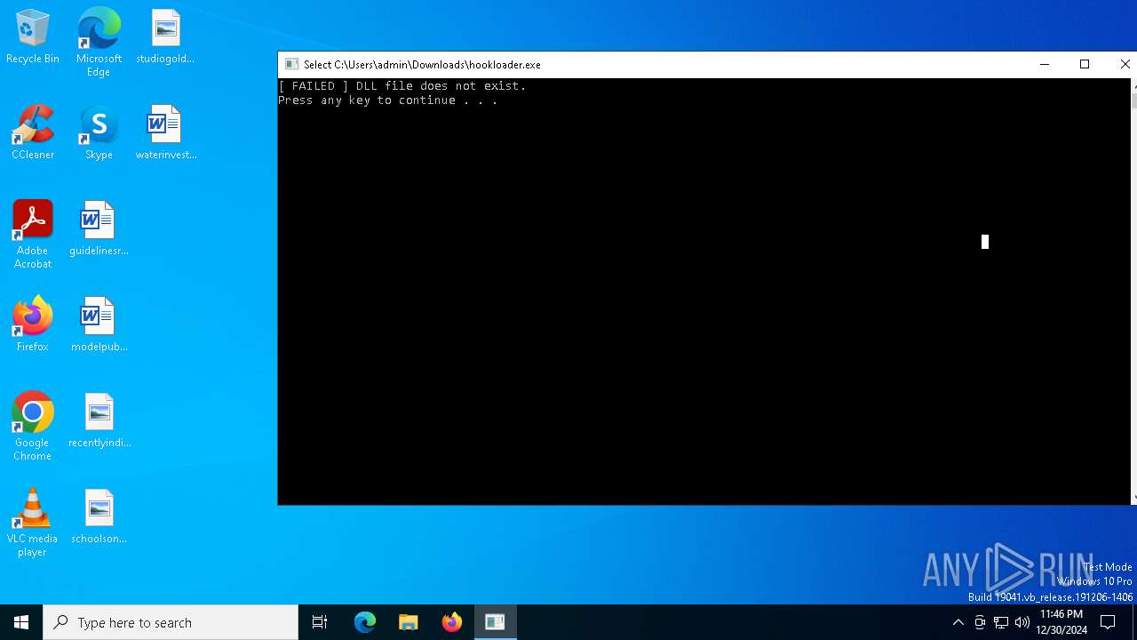Maximize the hookloader console window
Image resolution: width=1137 pixels, height=640 pixels.
coord(1085,64)
